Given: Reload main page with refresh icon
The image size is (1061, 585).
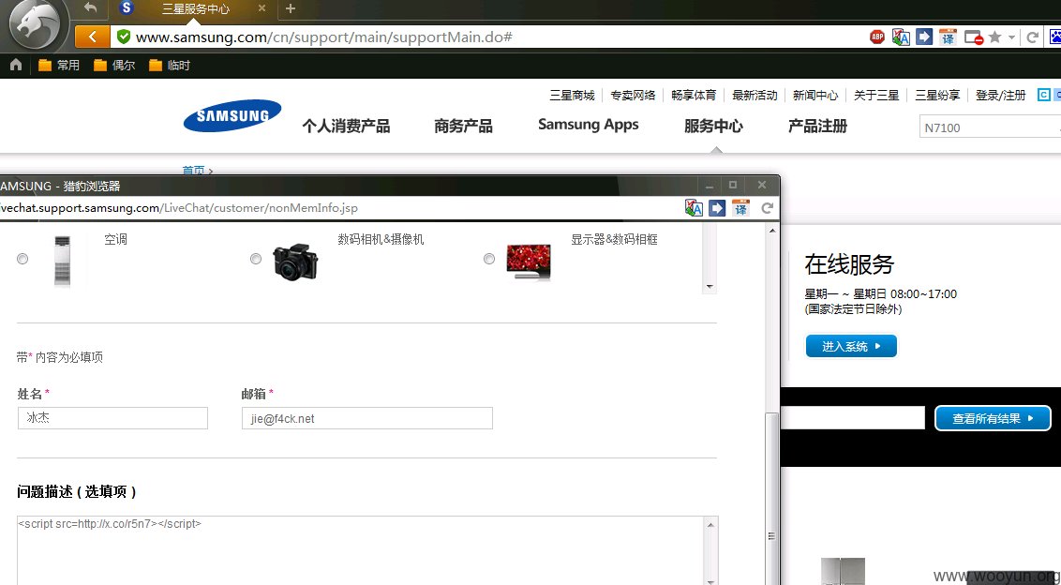Looking at the screenshot, I should (x=1033, y=37).
